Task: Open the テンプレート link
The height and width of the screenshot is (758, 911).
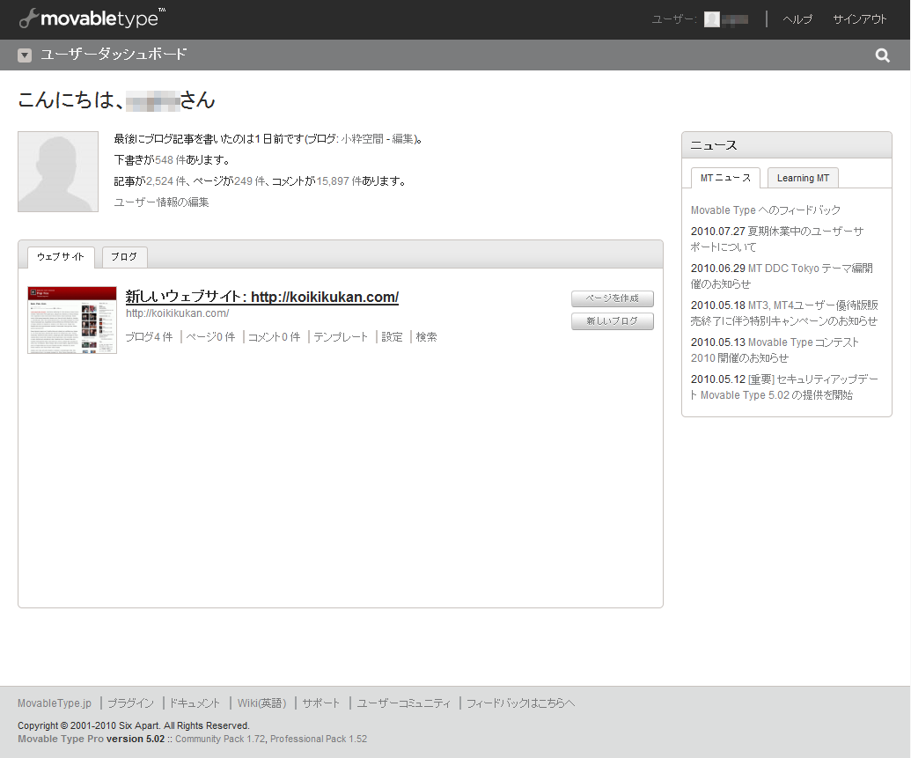Action: (341, 336)
